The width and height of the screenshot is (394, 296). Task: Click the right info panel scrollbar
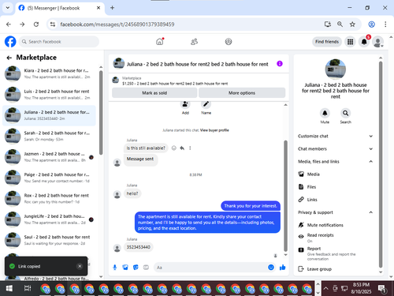(381, 164)
